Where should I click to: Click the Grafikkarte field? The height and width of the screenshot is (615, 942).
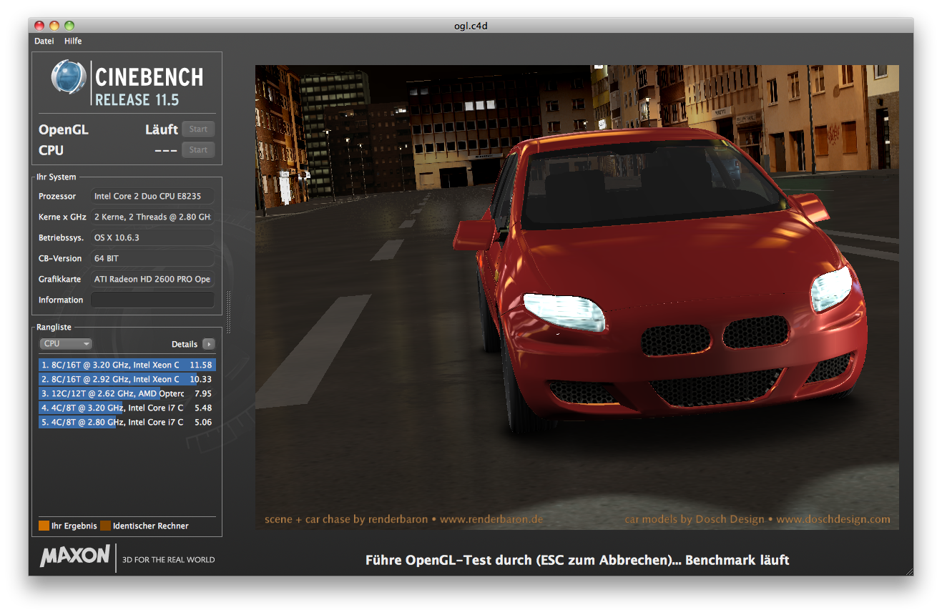pyautogui.click(x=153, y=279)
